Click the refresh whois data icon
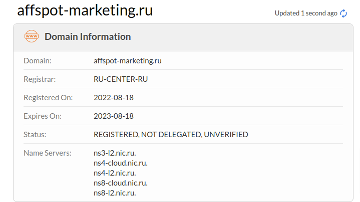360x202 pixels. tap(343, 13)
